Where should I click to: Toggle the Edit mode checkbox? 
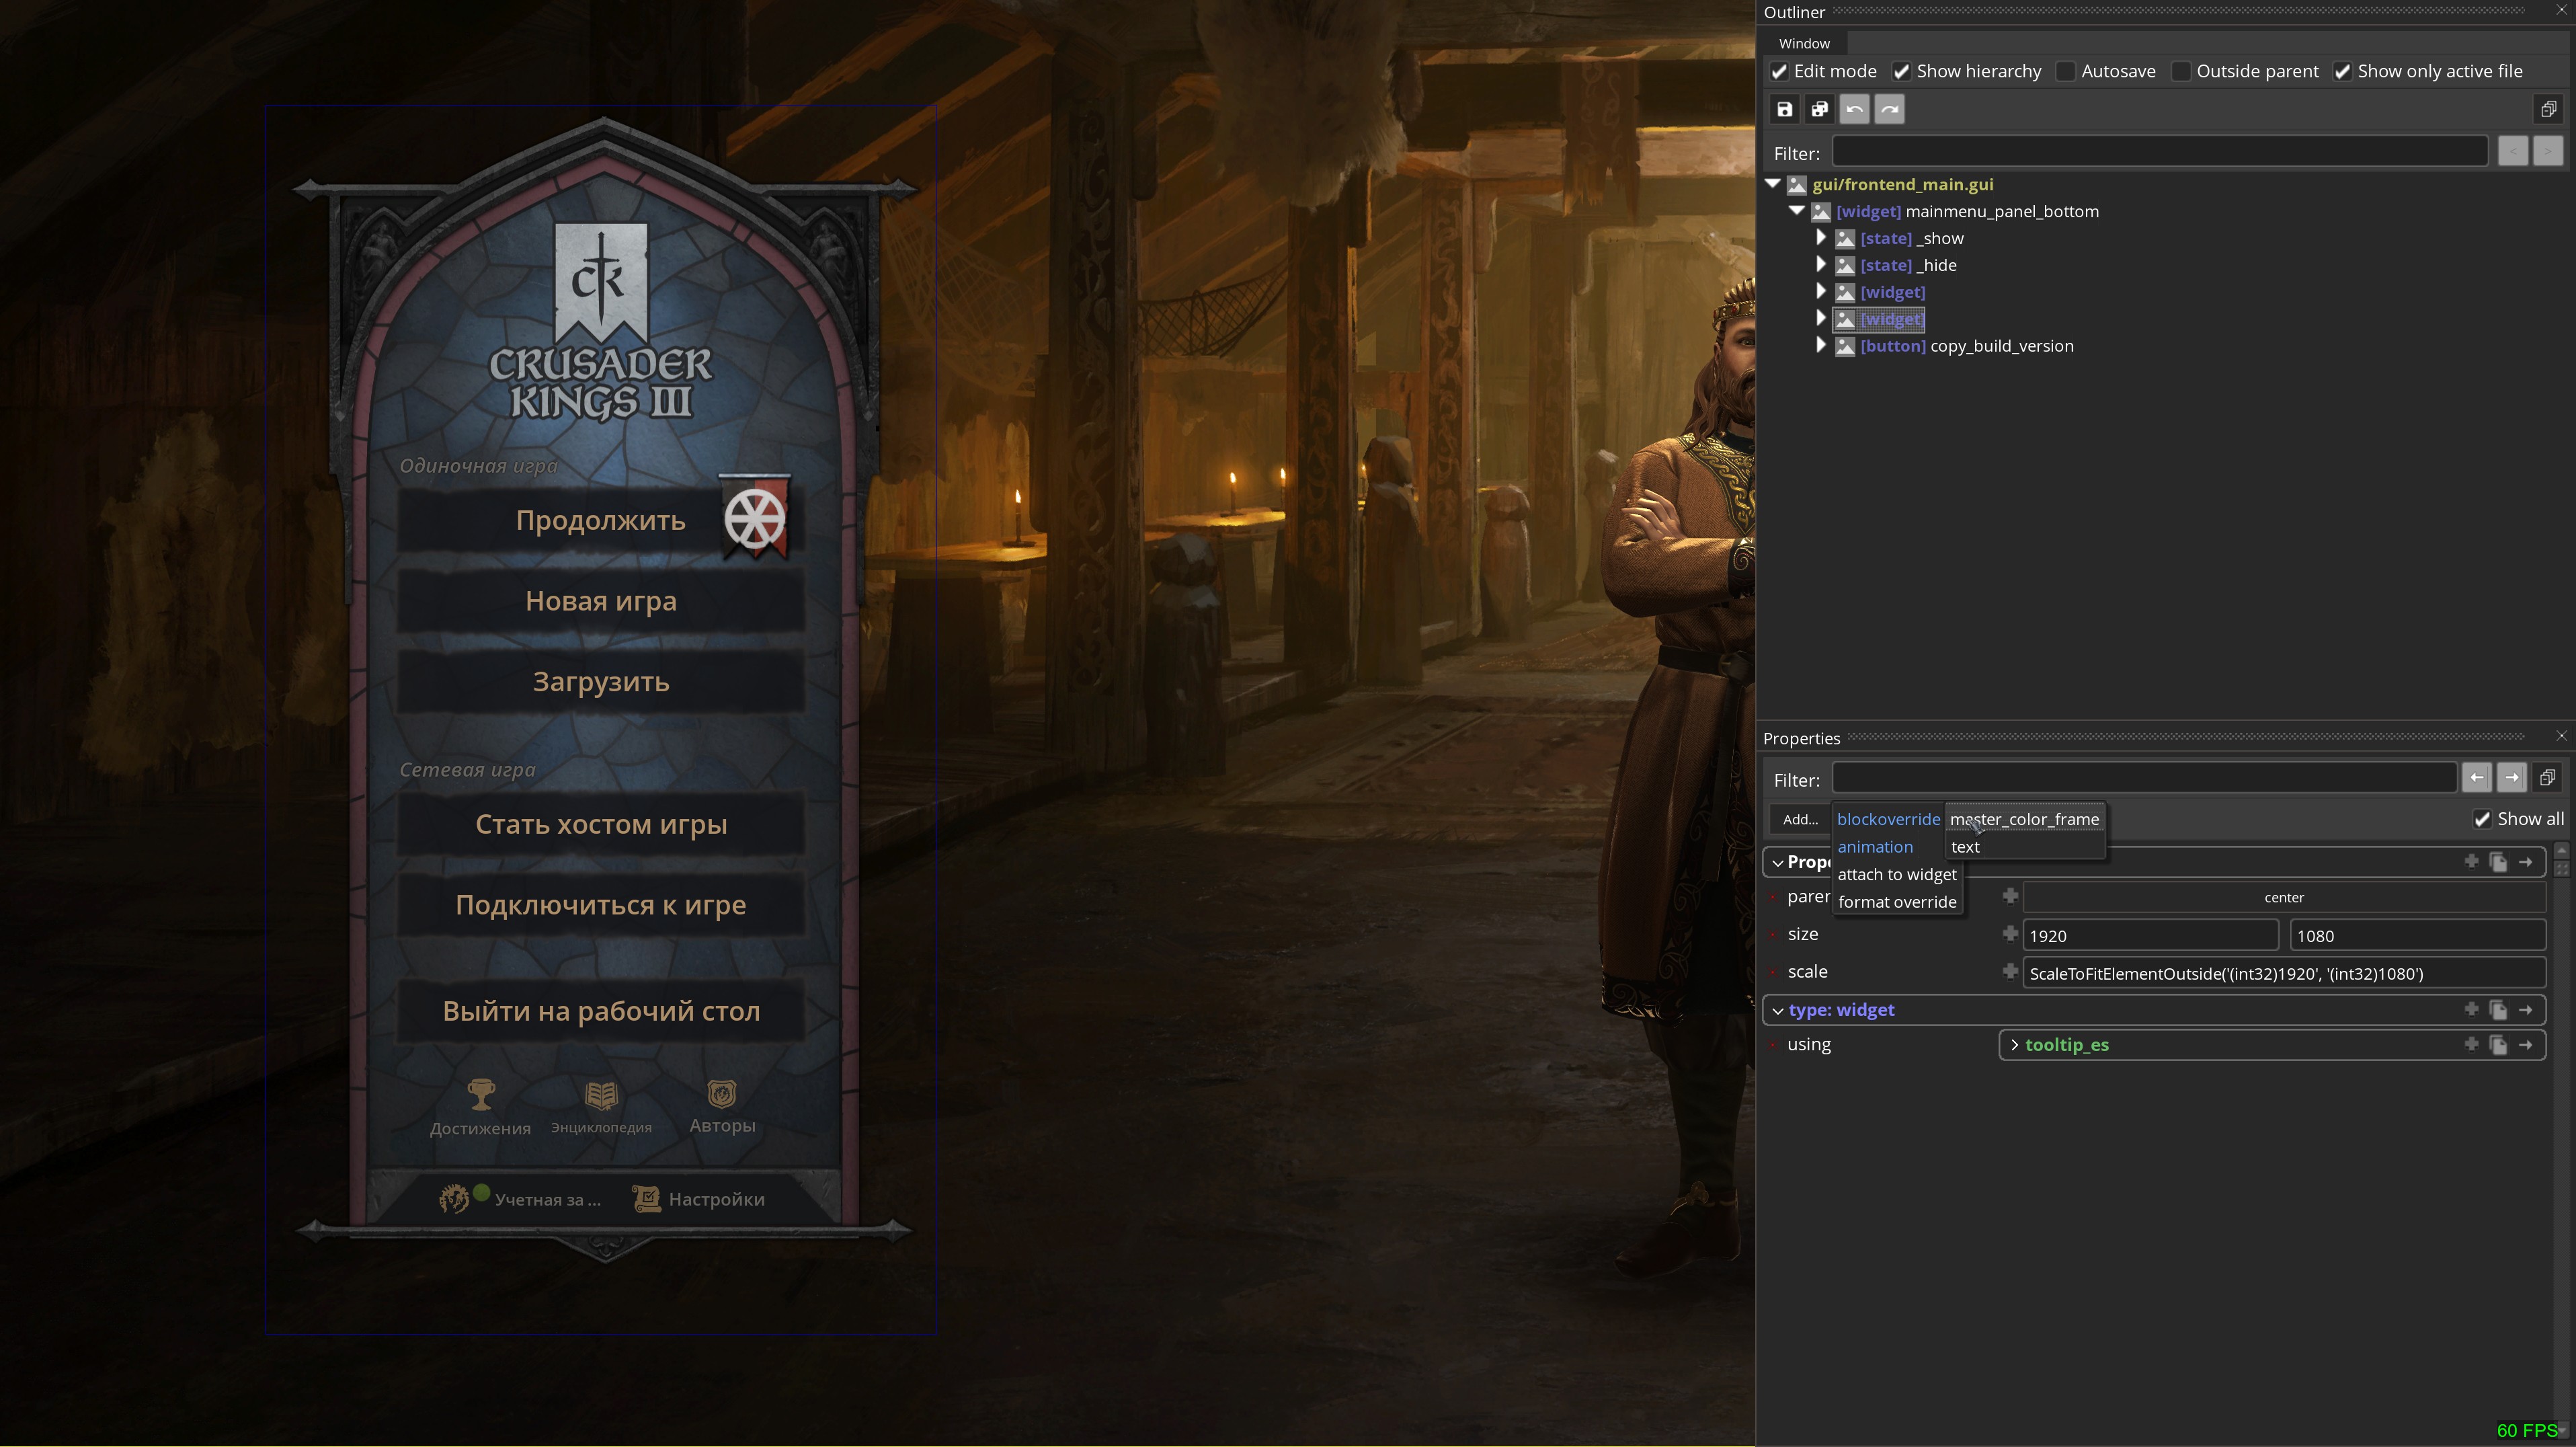[x=1779, y=71]
